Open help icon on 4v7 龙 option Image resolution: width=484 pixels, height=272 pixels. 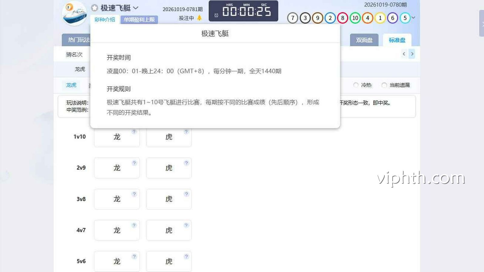tap(134, 225)
